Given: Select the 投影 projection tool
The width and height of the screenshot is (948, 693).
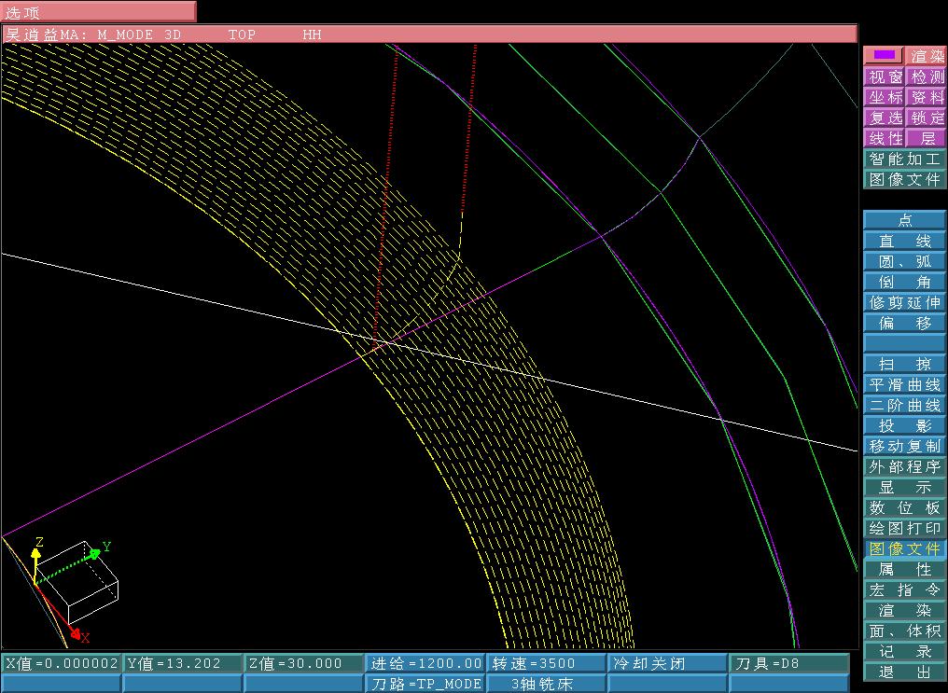Looking at the screenshot, I should coord(904,425).
